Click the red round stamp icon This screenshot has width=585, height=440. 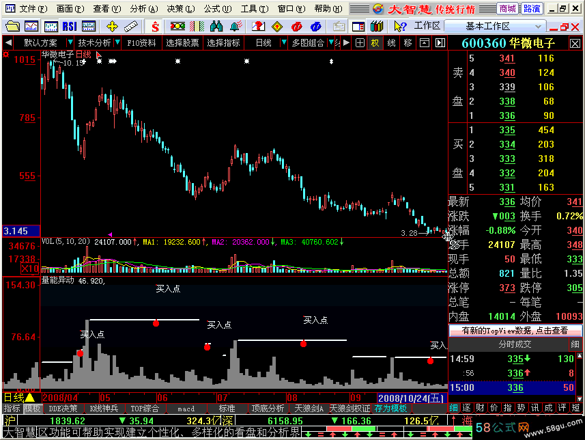(x=297, y=27)
